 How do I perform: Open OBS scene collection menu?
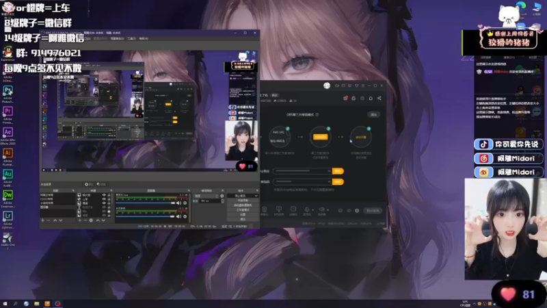[x=117, y=38]
